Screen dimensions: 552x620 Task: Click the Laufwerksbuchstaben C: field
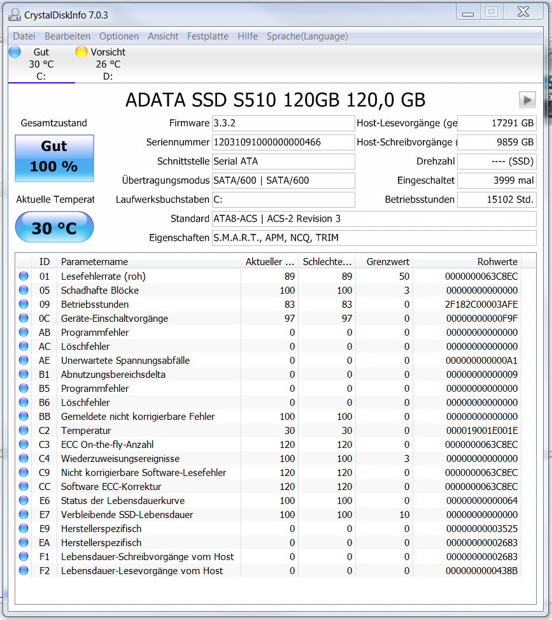[283, 199]
